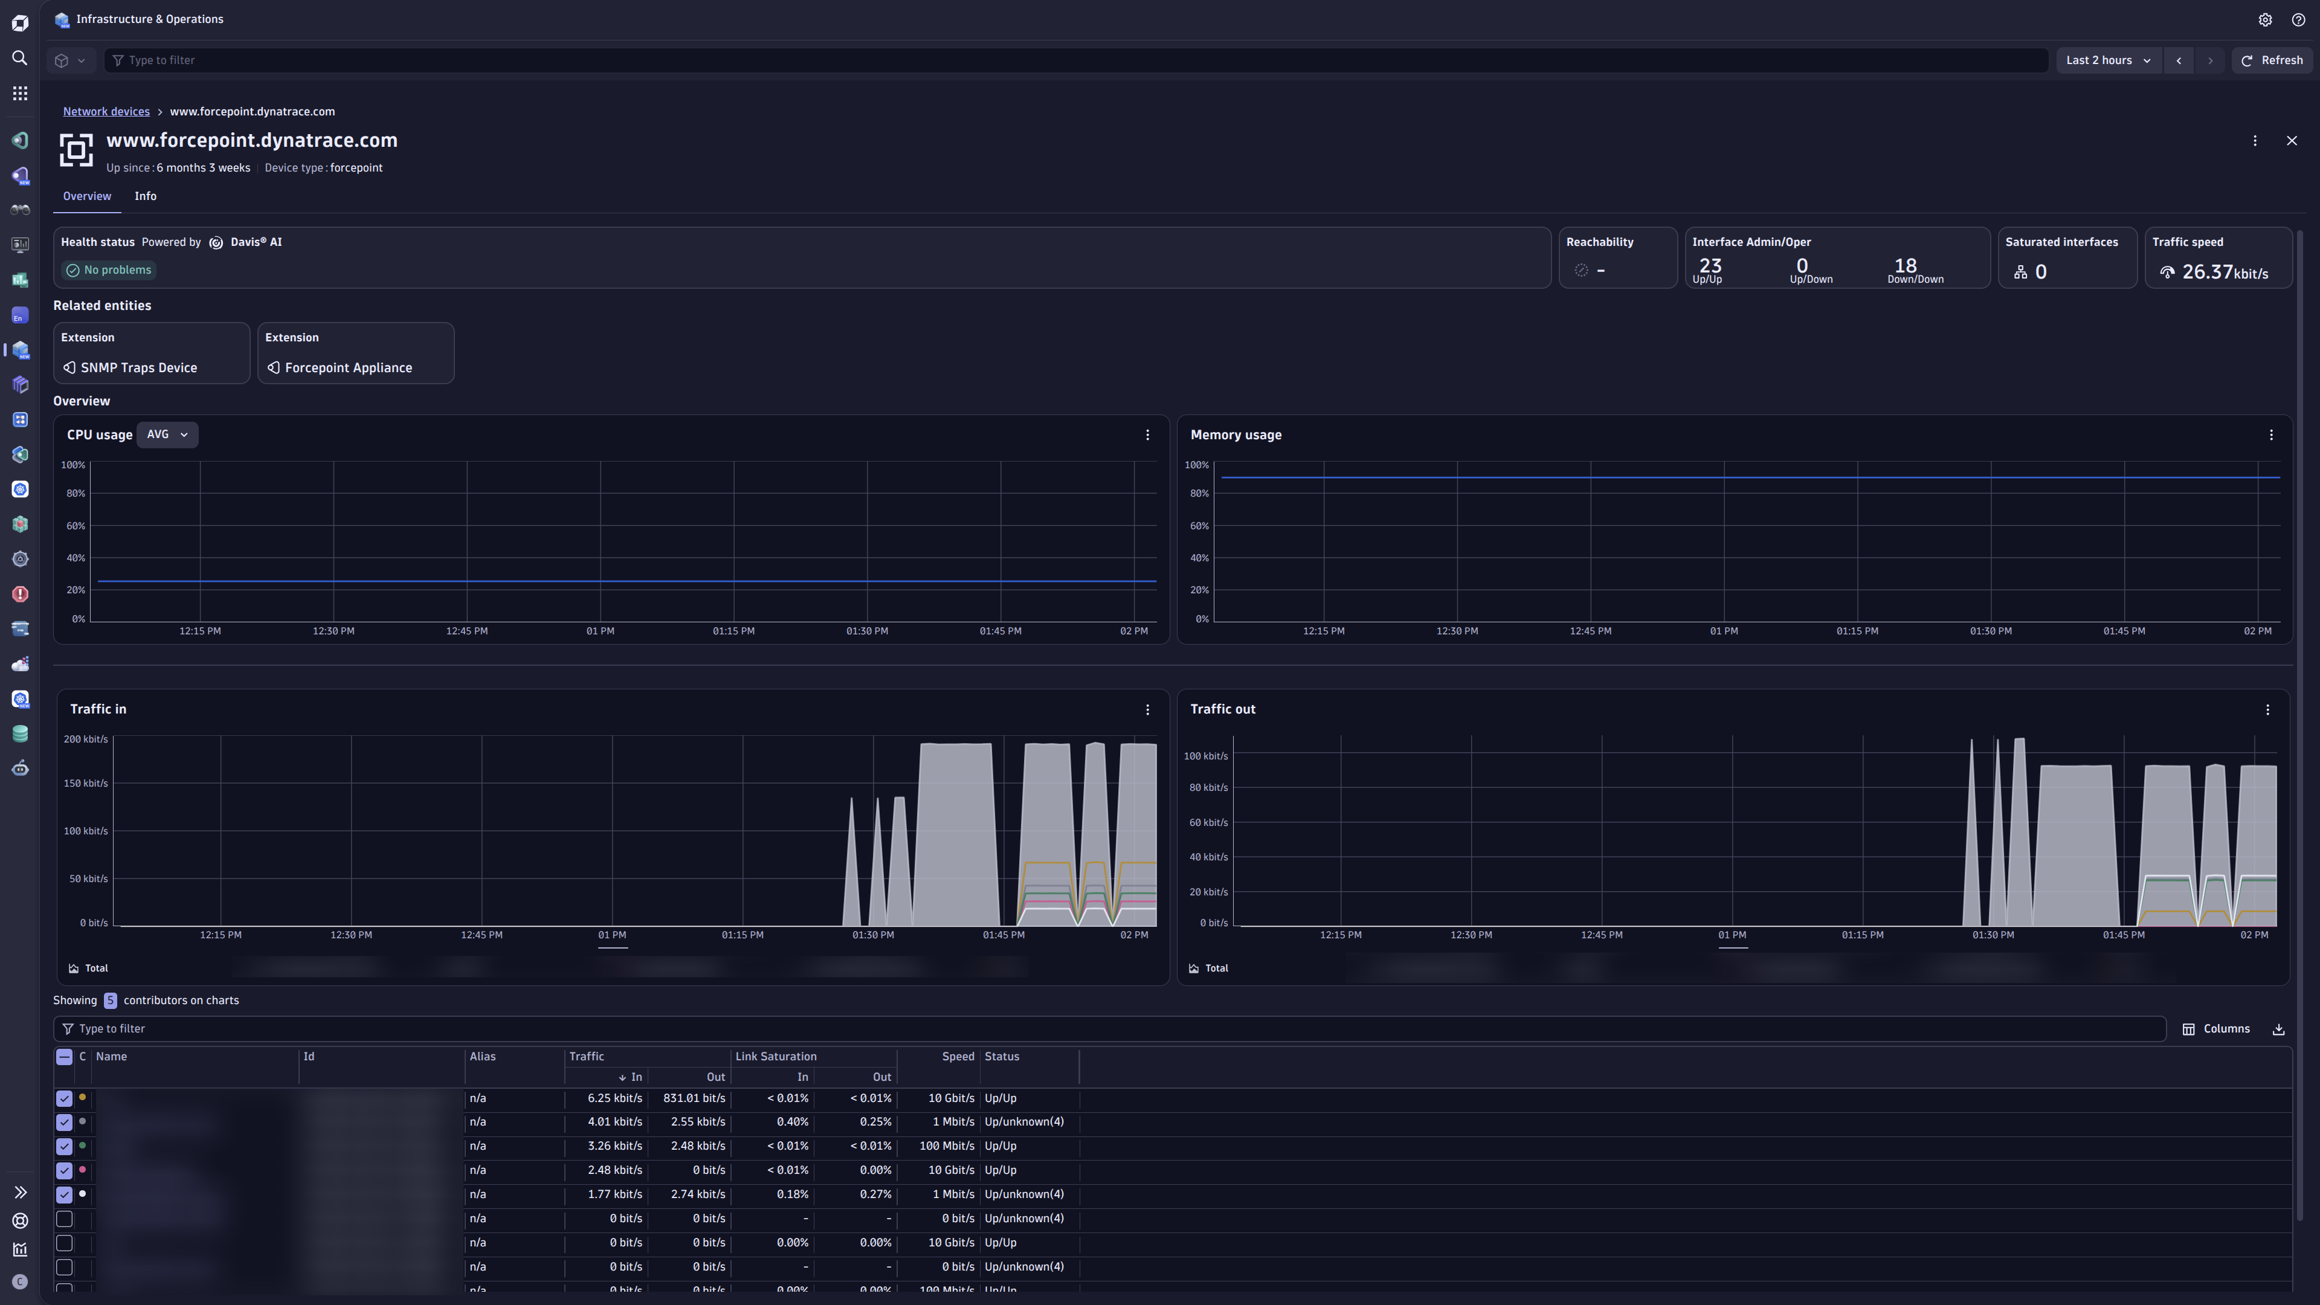Open the Last 2 hours timeframe dropdown
Viewport: 2320px width, 1305px height.
tap(2109, 60)
